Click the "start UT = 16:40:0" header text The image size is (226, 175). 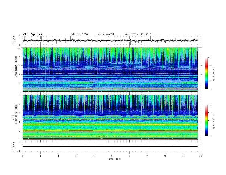(138, 34)
